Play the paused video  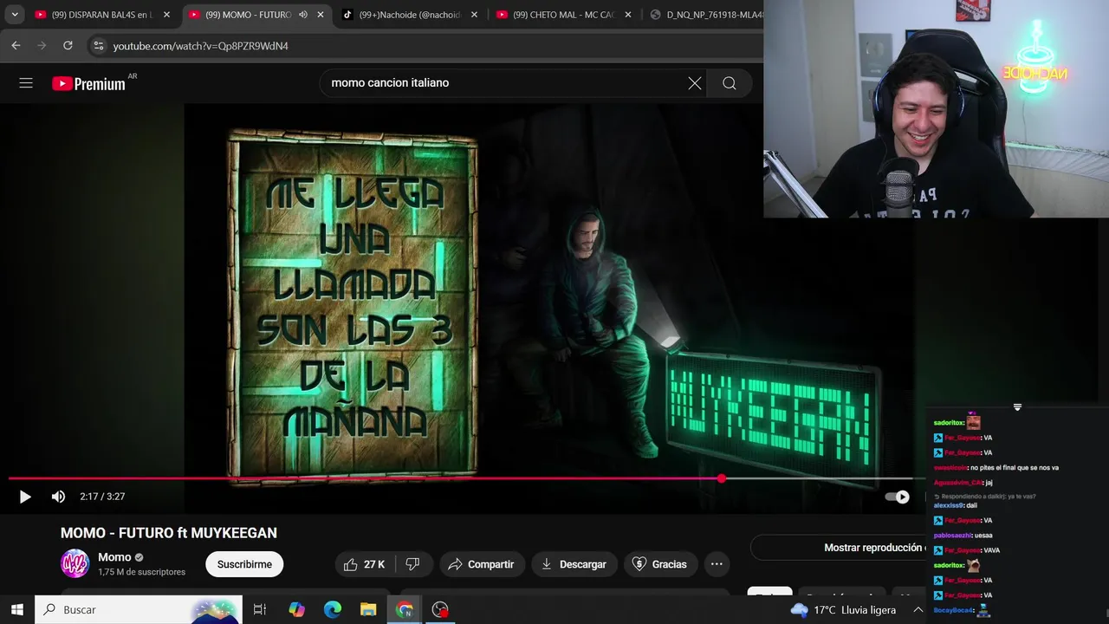25,497
